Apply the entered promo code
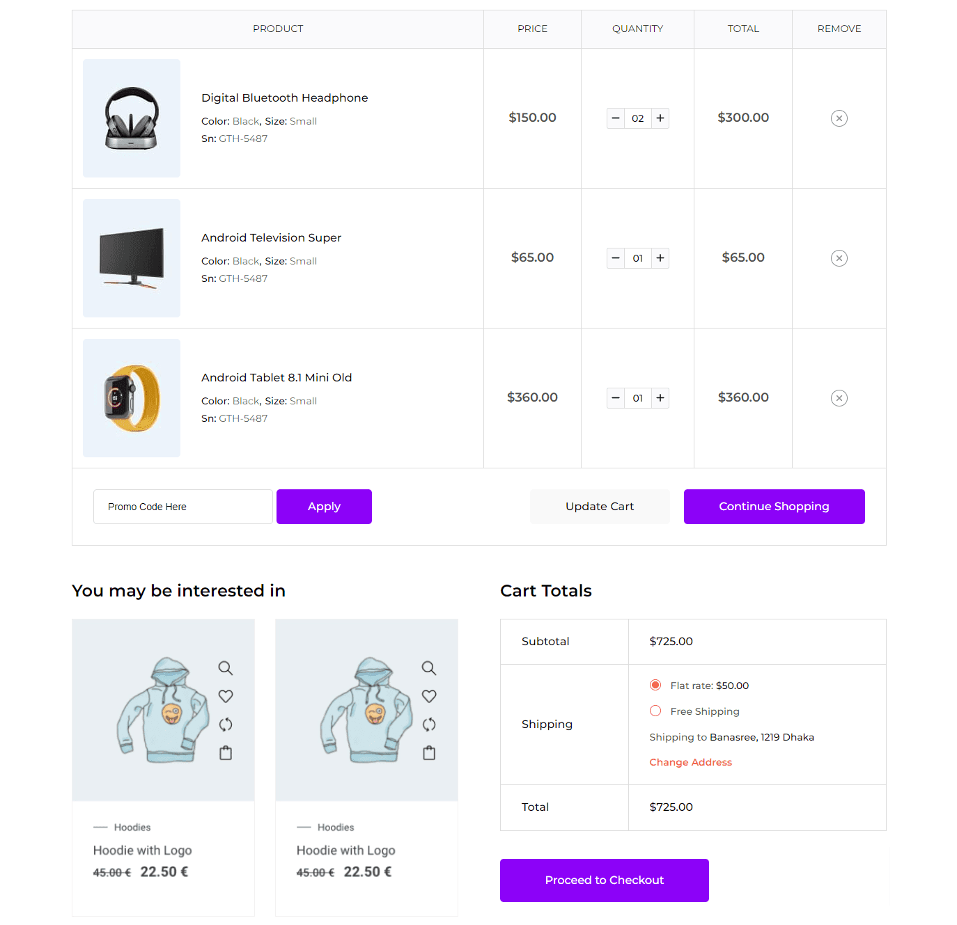Viewport: 957px width, 925px height. [x=323, y=506]
